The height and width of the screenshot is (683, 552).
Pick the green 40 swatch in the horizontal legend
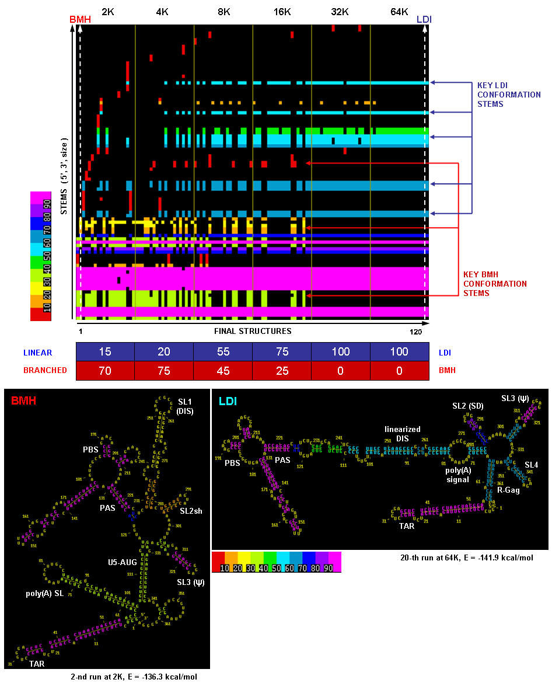pos(269,563)
